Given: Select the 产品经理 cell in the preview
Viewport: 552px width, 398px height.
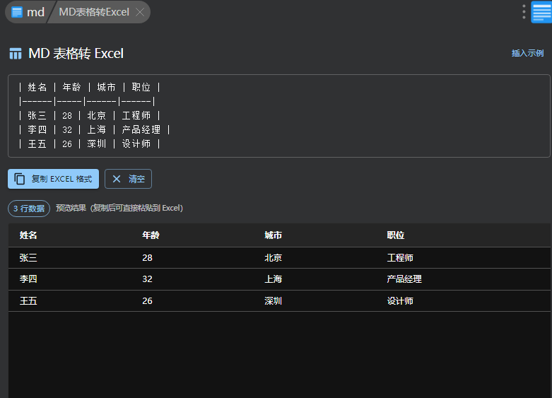Looking at the screenshot, I should (x=404, y=279).
